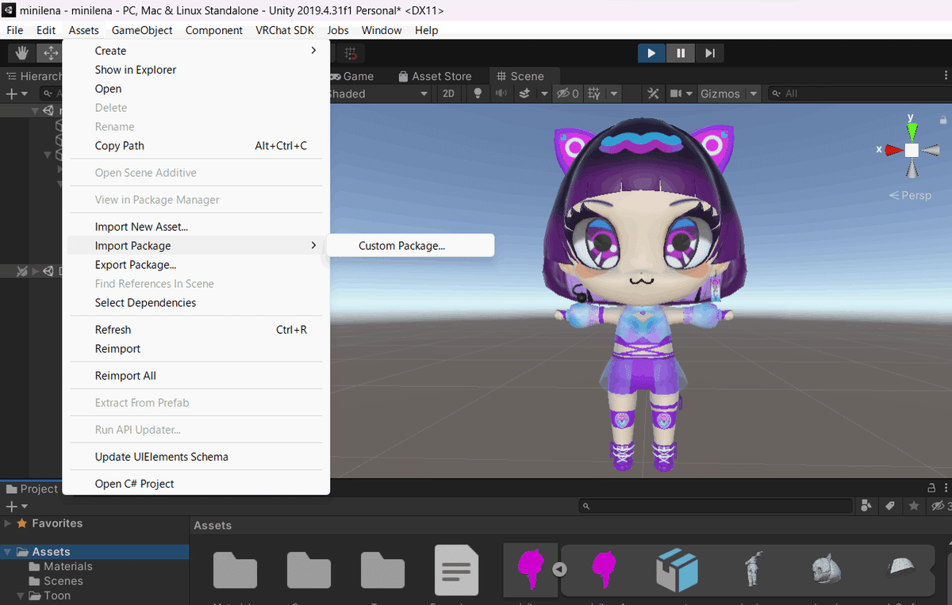952x605 pixels.
Task: Open the component editor tools icon
Action: (654, 94)
